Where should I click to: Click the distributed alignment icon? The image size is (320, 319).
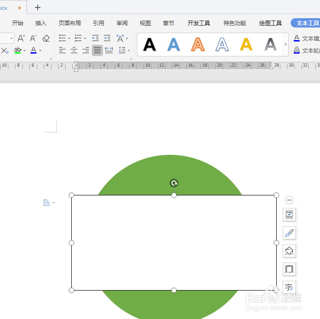(109, 50)
